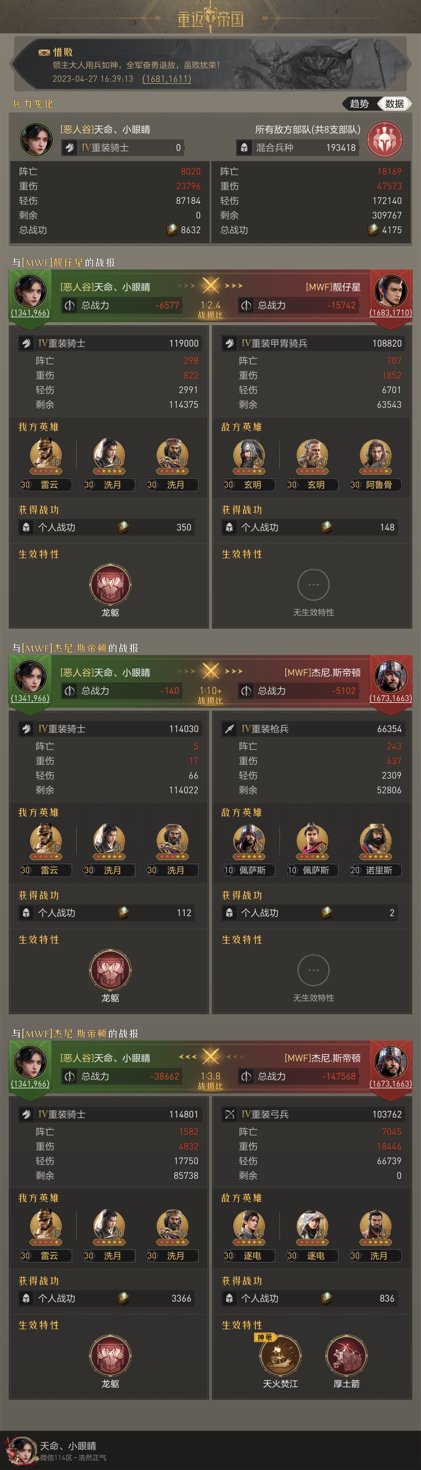
Task: Tap the crossed swords icon above 1:2.4
Action: click(210, 285)
